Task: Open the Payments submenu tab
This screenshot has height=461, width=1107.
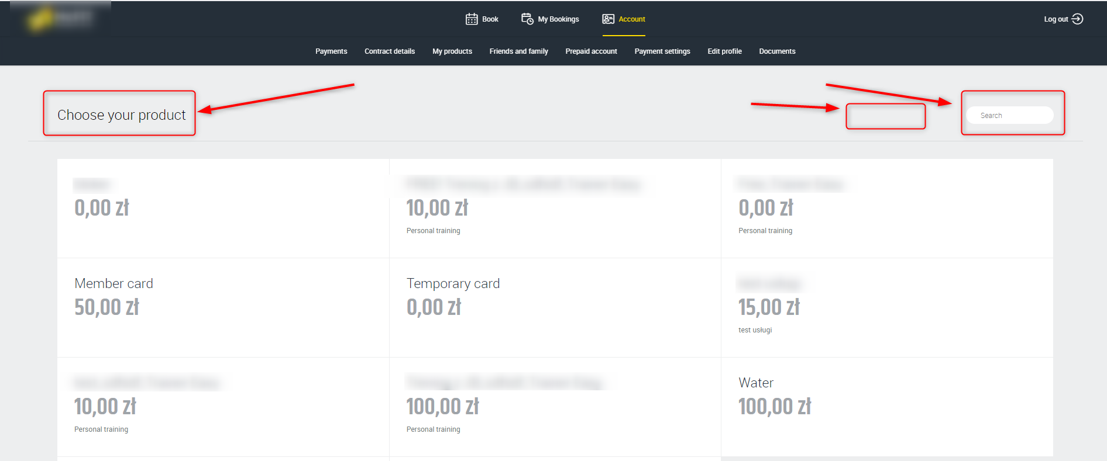Action: coord(331,51)
